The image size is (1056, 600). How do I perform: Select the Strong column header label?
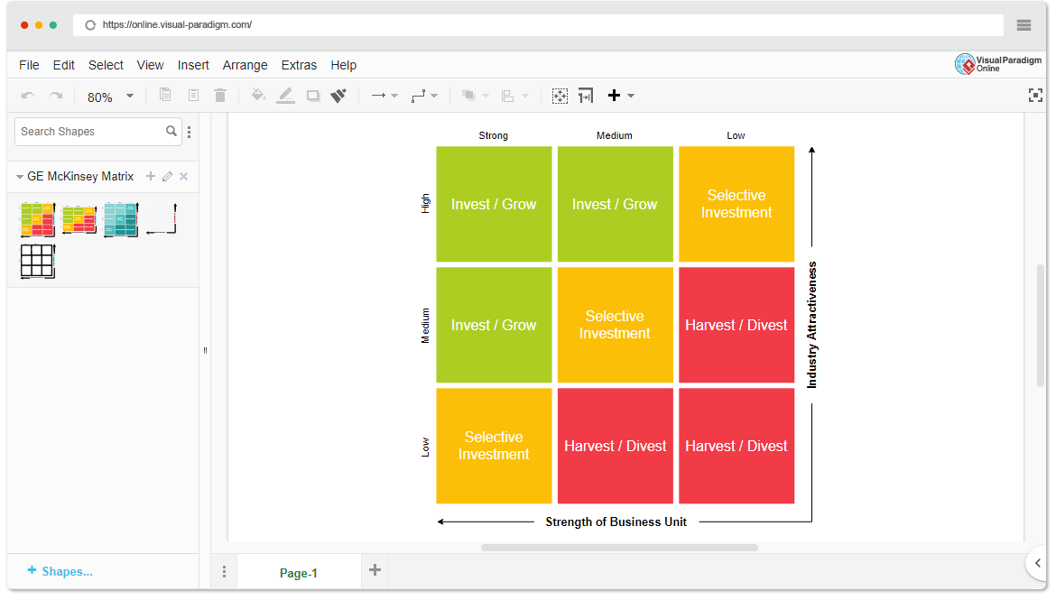(x=493, y=135)
